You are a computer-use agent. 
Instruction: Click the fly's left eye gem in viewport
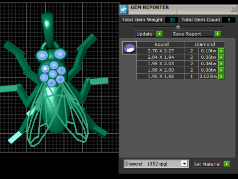coord(43,55)
